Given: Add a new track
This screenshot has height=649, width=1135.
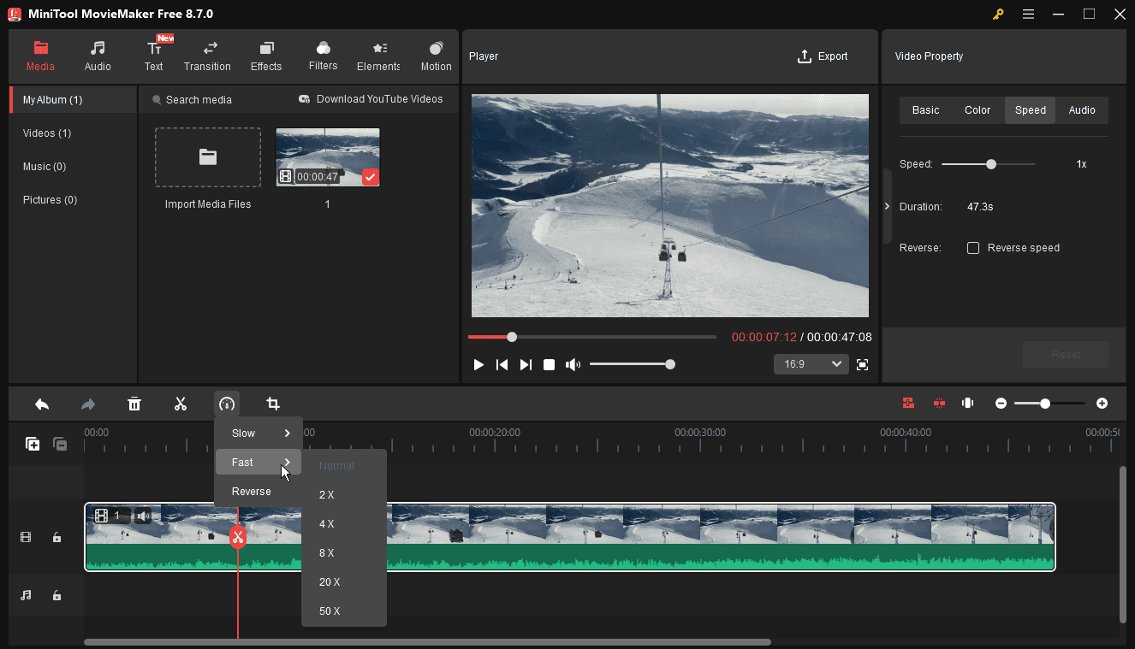Looking at the screenshot, I should [x=33, y=444].
